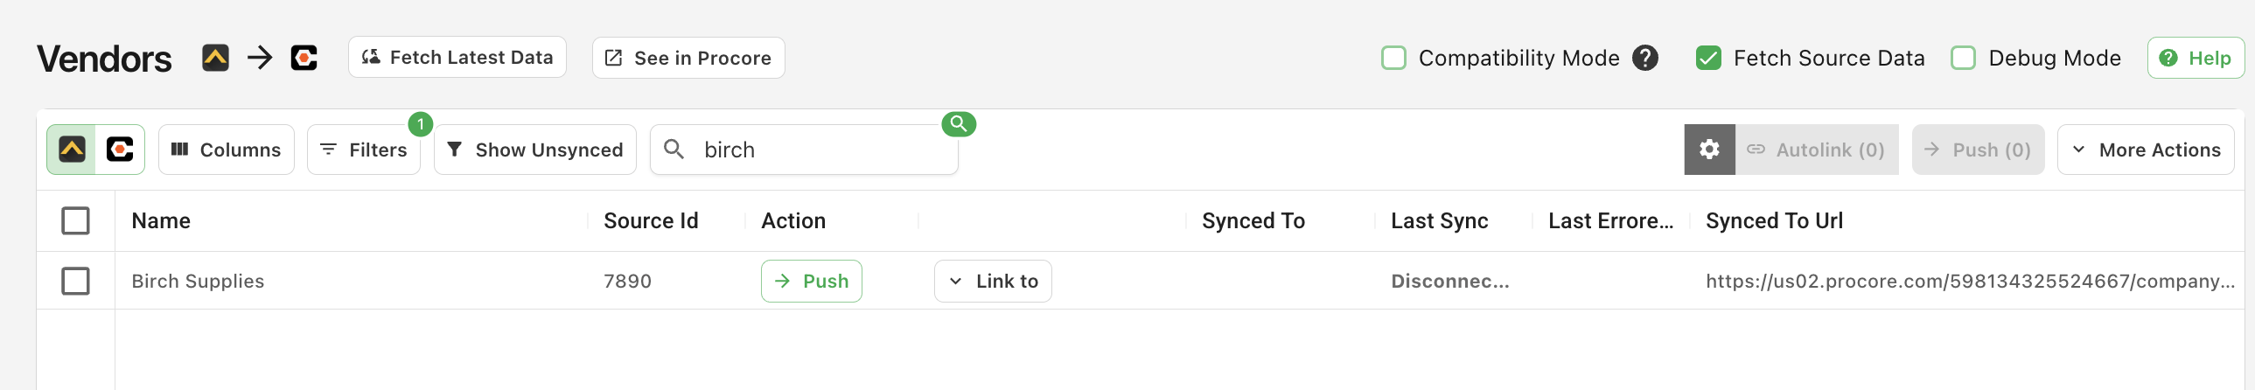This screenshot has height=390, width=2255.
Task: Toggle Show Unsynced filter
Action: tap(534, 150)
